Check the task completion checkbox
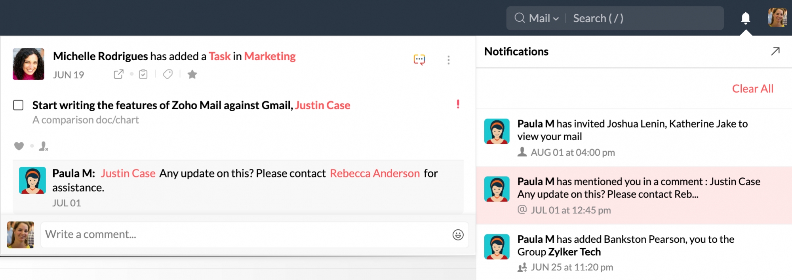 (x=18, y=105)
